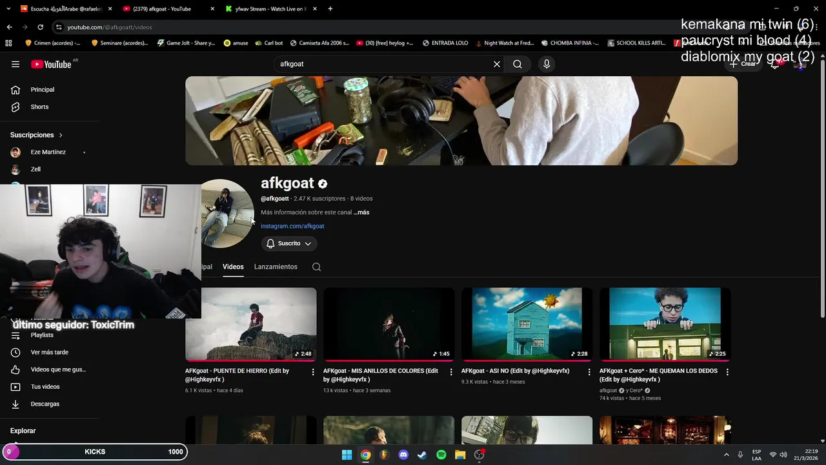826x465 pixels.
Task: Open options menu for ME QUEMAN LOS DEDOS
Action: coord(727,372)
